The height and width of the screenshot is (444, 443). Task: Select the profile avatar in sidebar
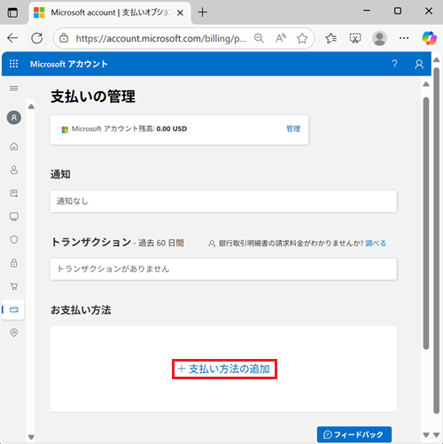[x=14, y=118]
